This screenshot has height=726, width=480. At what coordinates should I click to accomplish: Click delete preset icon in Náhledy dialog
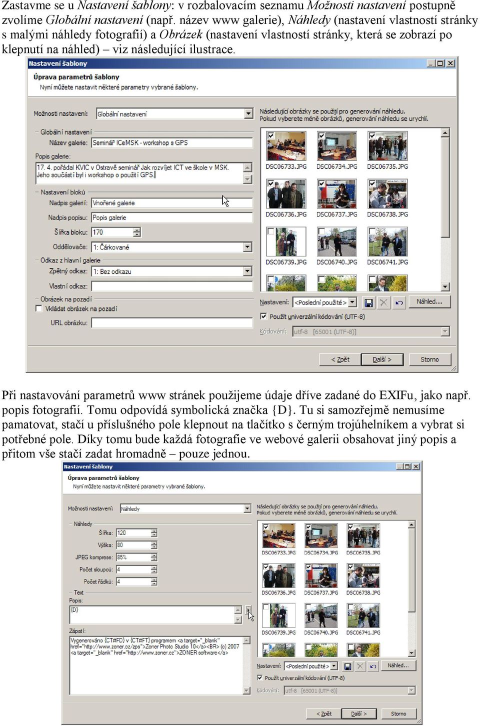click(360, 666)
